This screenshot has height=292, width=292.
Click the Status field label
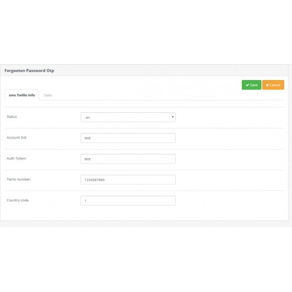pos(12,117)
